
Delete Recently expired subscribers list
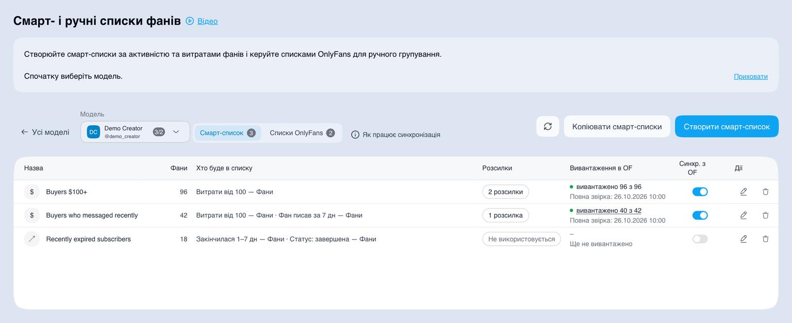(x=766, y=239)
